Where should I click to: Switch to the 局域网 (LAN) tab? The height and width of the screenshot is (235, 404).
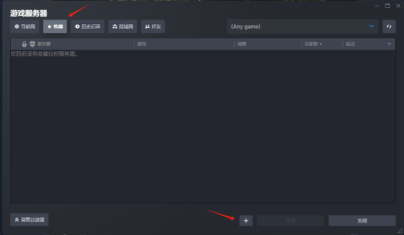tap(123, 26)
